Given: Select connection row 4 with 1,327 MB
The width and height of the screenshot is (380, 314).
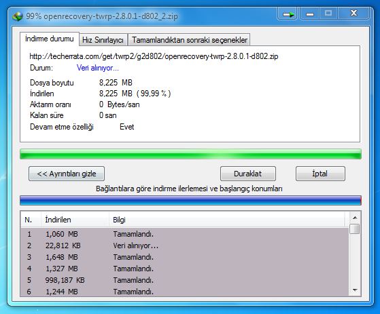Looking at the screenshot, I should 185,269.
